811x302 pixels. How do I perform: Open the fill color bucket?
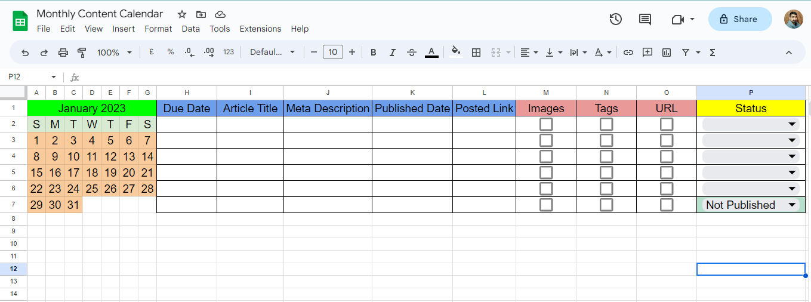[457, 53]
